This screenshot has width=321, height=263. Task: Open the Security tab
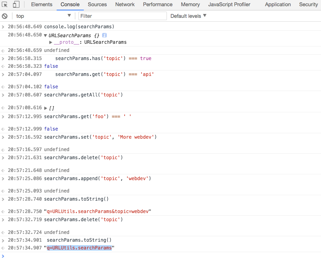click(308, 5)
